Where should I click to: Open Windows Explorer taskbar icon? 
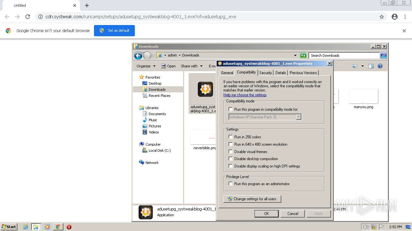[x=36, y=227]
